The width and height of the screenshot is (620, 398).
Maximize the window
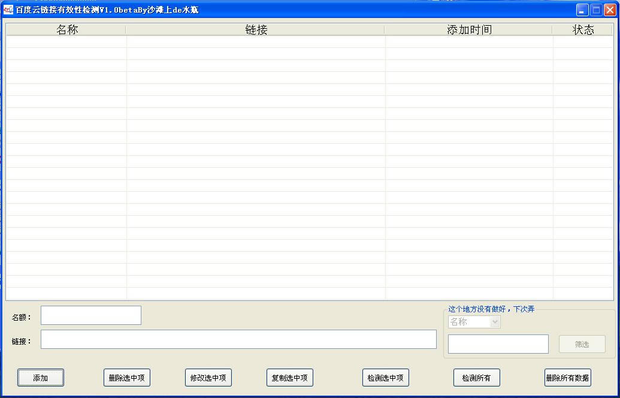tap(596, 10)
